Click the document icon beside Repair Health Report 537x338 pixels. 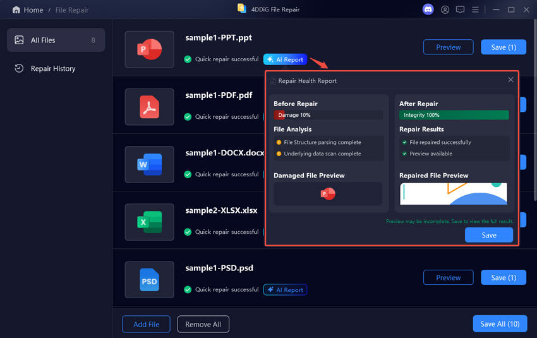(x=273, y=81)
